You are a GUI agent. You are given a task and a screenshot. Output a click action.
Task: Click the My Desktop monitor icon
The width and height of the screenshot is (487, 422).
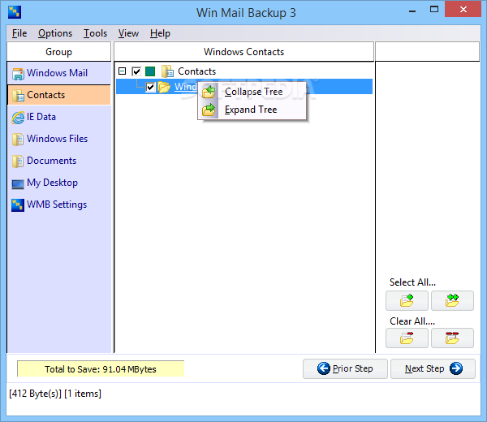point(18,184)
